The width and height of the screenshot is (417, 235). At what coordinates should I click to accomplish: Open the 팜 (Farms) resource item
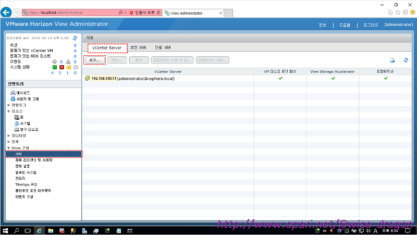19,117
